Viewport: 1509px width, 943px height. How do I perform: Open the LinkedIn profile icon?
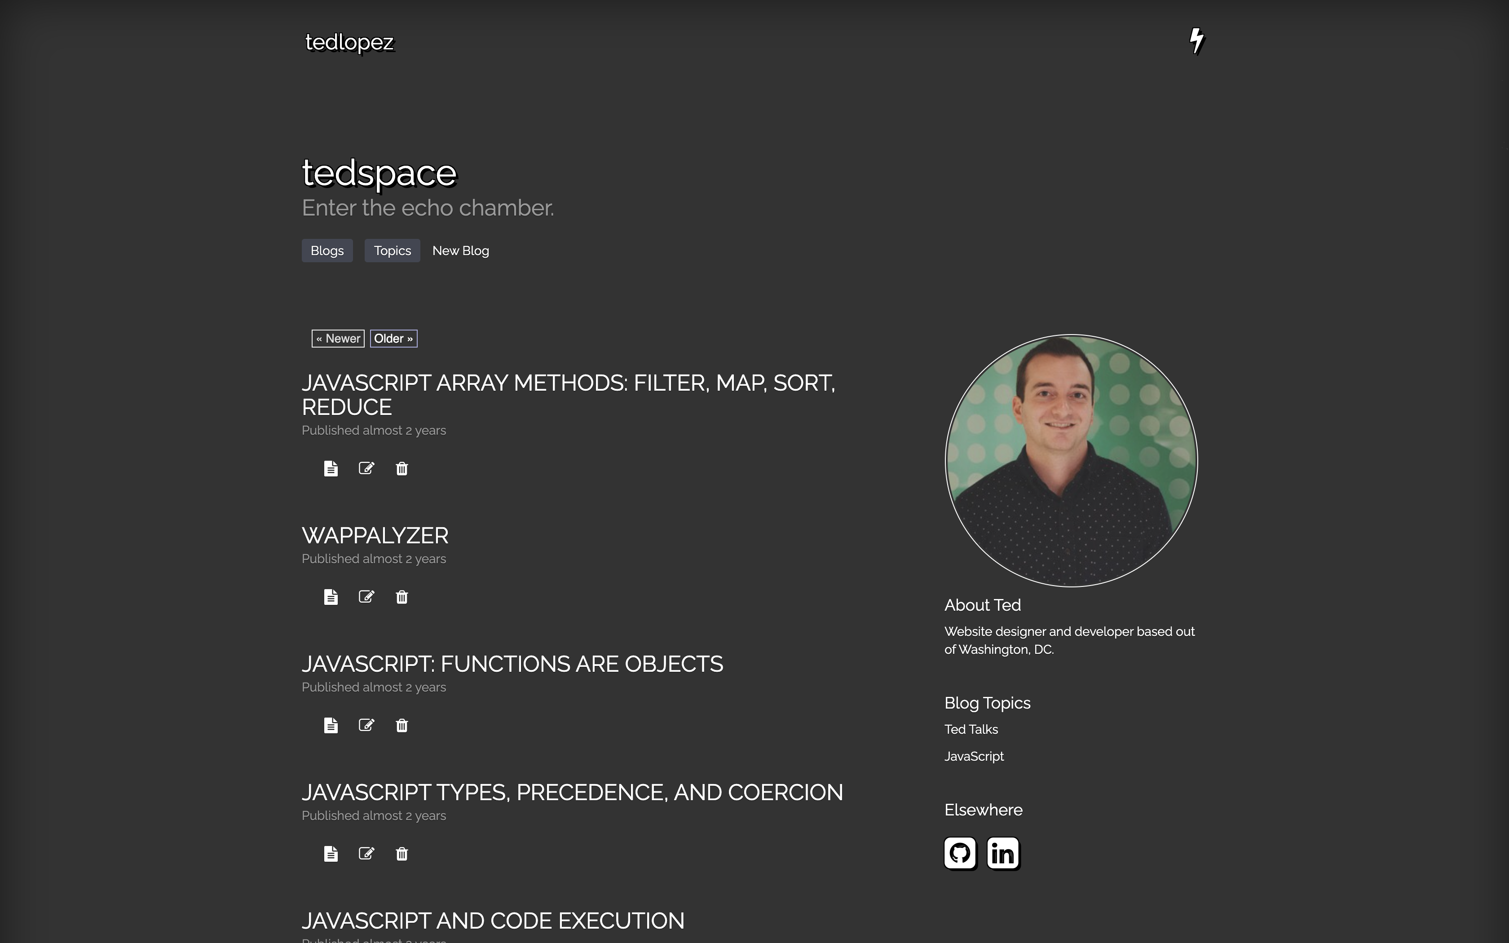(x=1003, y=853)
